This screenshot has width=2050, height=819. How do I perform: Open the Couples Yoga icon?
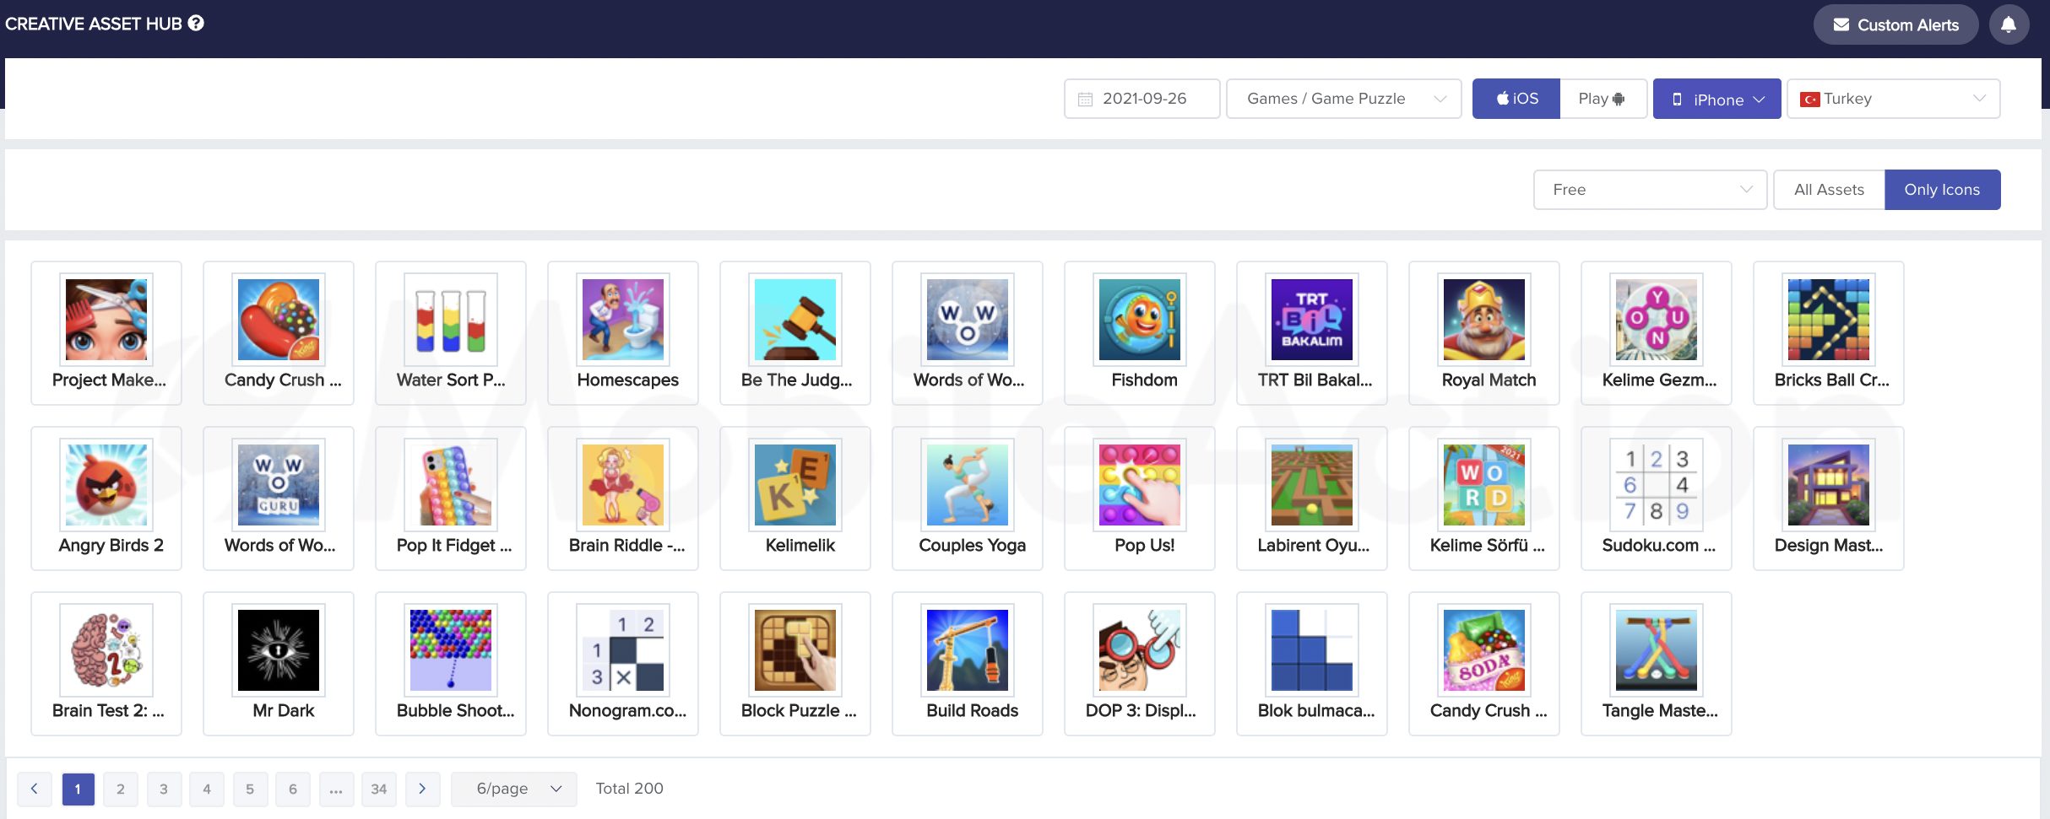pyautogui.click(x=968, y=485)
